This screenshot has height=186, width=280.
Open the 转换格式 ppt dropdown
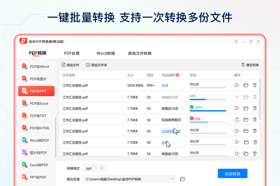pos(94,168)
